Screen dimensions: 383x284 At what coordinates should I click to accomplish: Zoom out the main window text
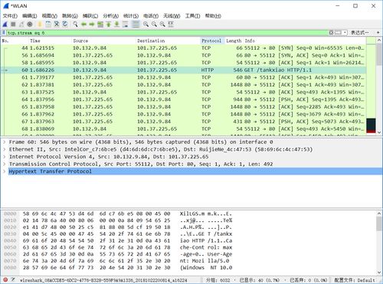154,24
